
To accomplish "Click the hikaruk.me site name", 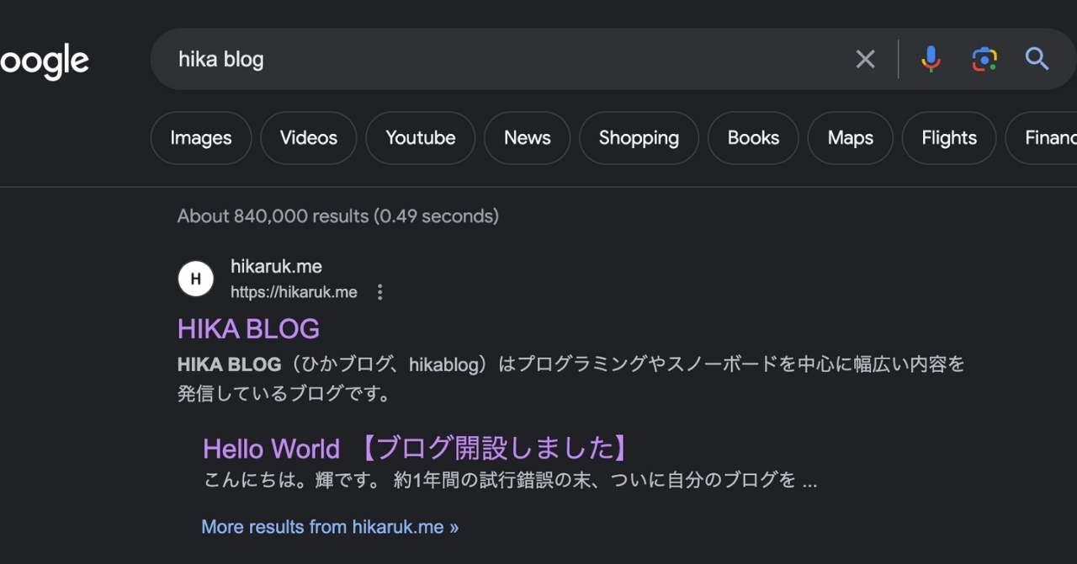I will 276,266.
